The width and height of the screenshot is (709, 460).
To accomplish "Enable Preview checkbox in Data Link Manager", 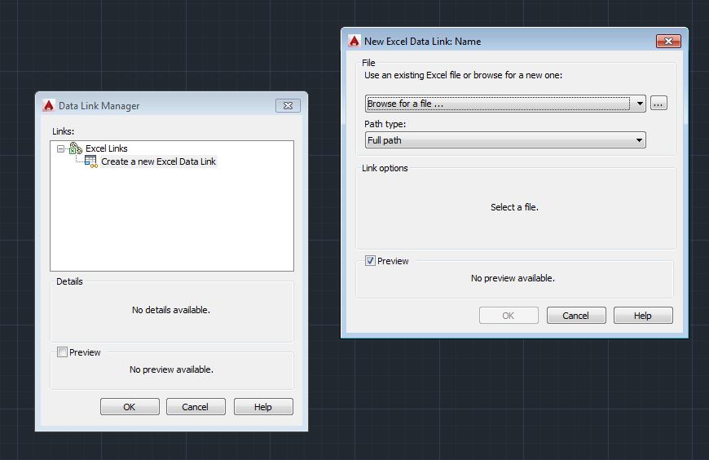I will [63, 352].
